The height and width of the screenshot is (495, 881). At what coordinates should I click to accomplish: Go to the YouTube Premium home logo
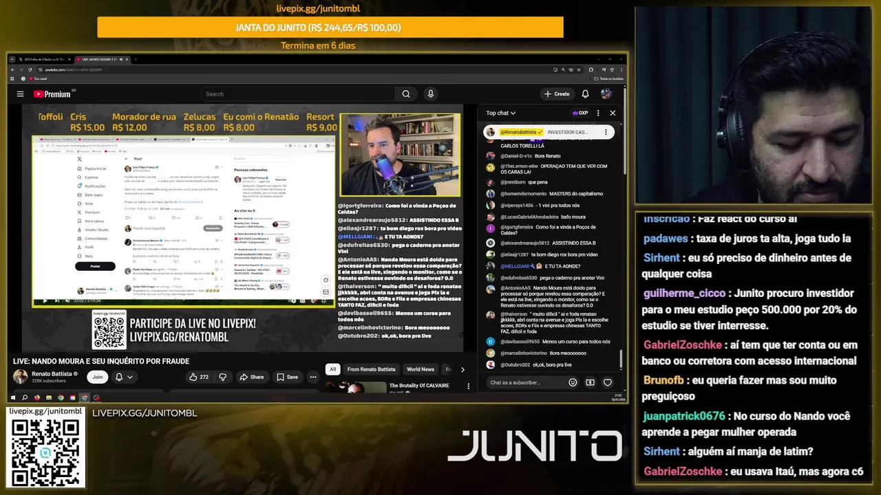pyautogui.click(x=52, y=94)
